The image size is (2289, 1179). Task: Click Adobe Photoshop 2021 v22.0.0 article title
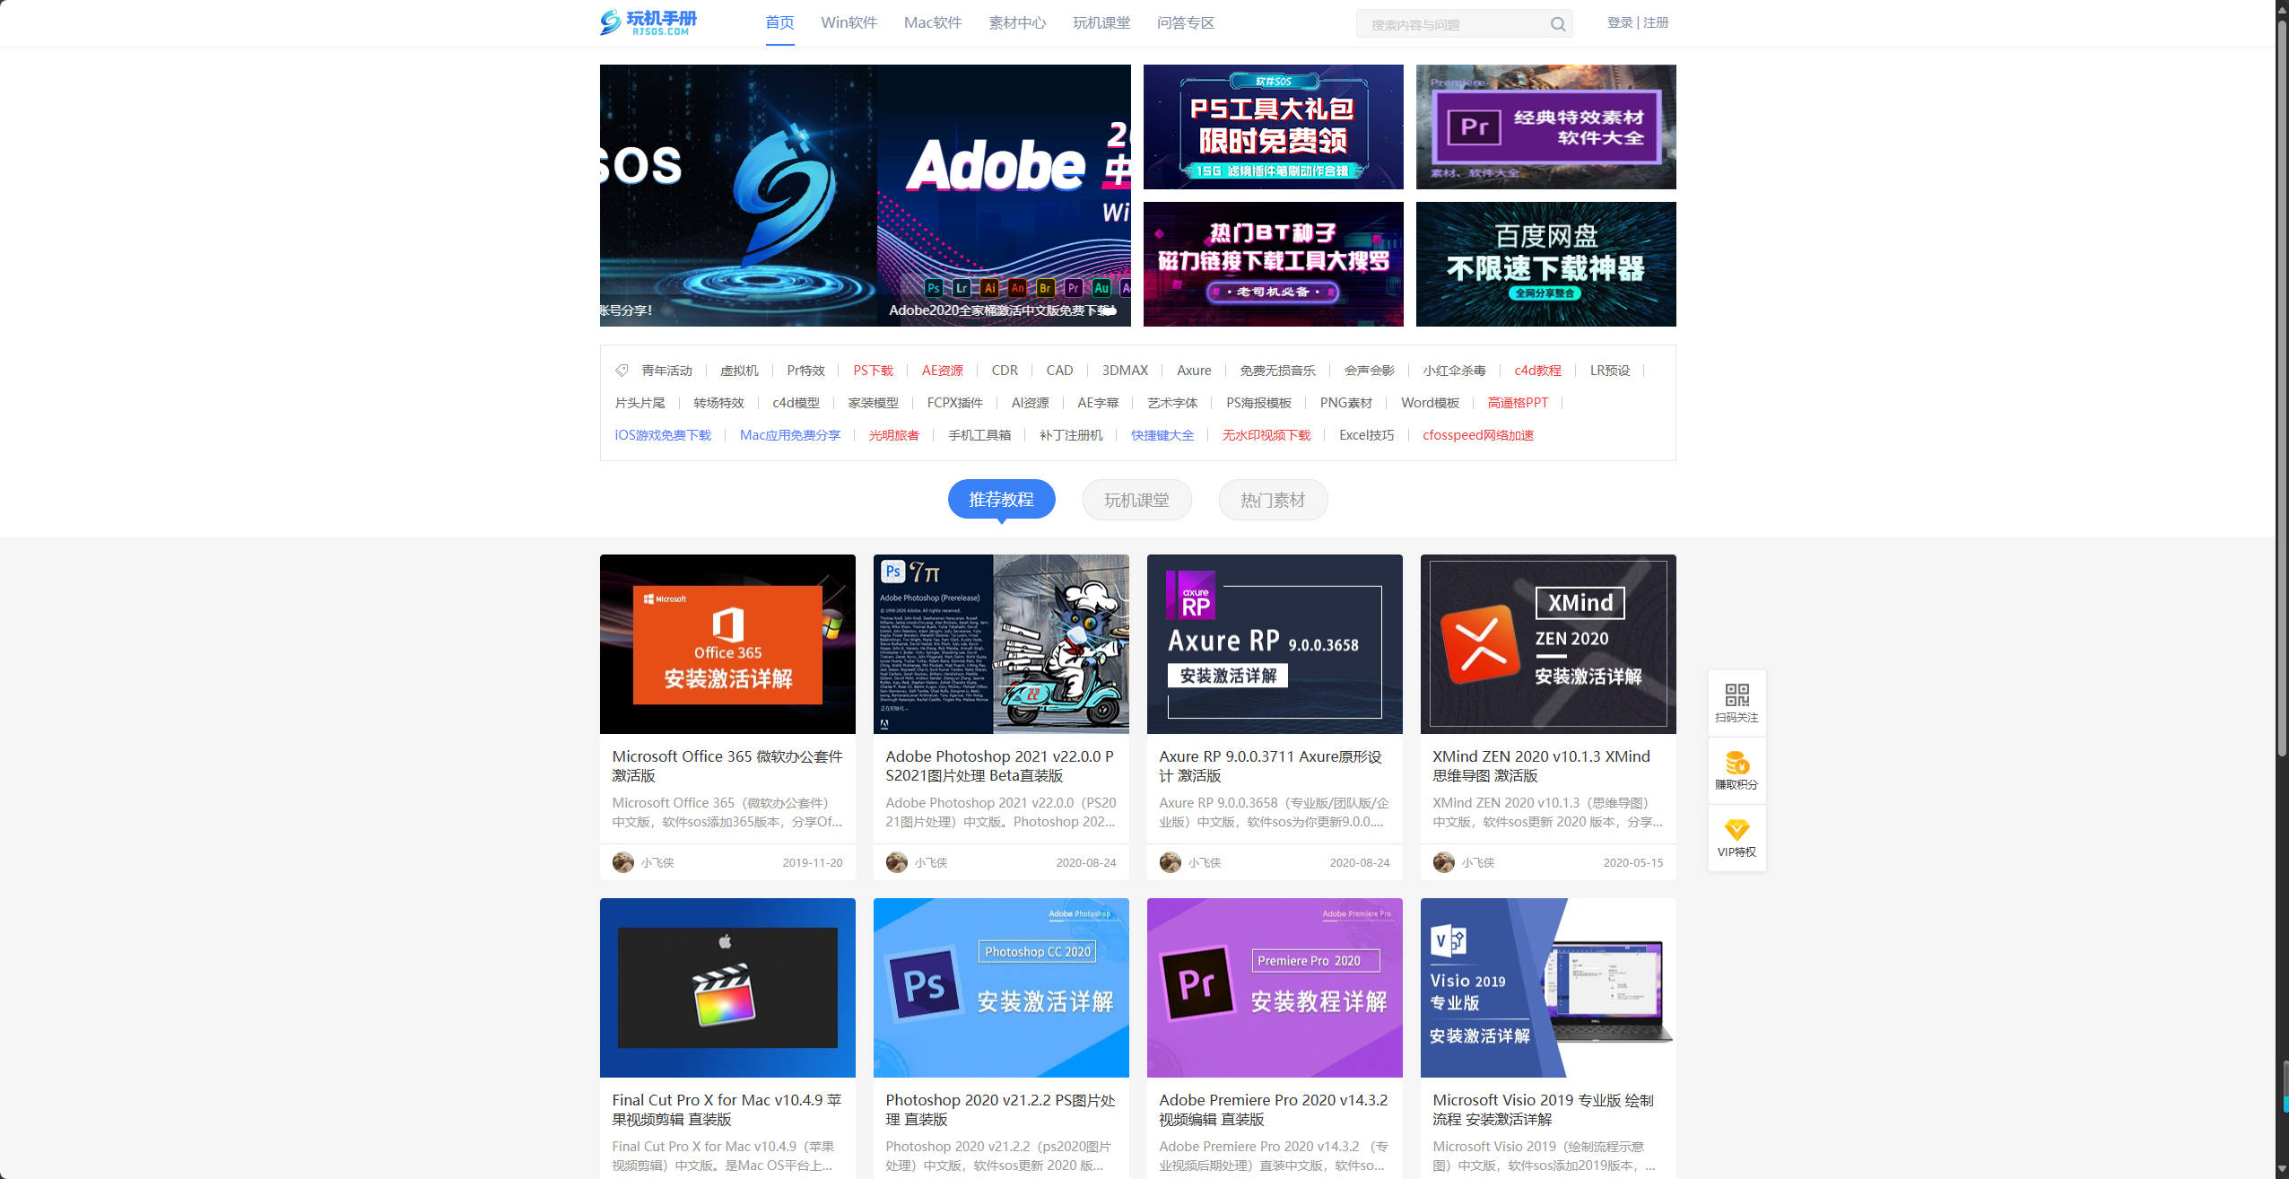[1000, 765]
